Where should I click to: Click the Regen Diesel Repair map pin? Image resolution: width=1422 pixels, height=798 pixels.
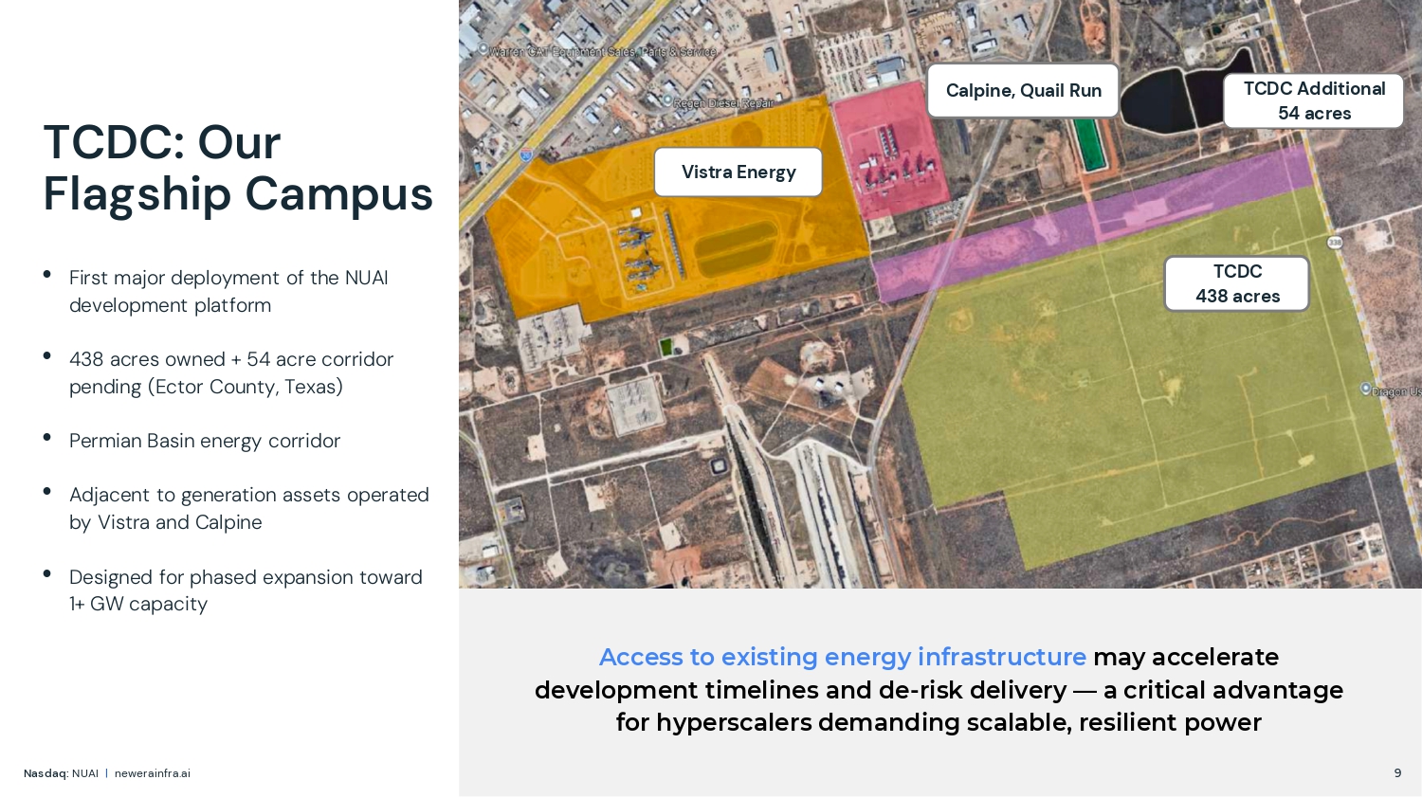(x=667, y=100)
